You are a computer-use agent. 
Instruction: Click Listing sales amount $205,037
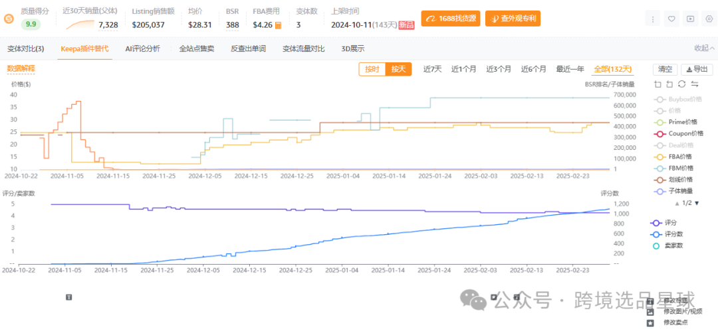pos(148,25)
